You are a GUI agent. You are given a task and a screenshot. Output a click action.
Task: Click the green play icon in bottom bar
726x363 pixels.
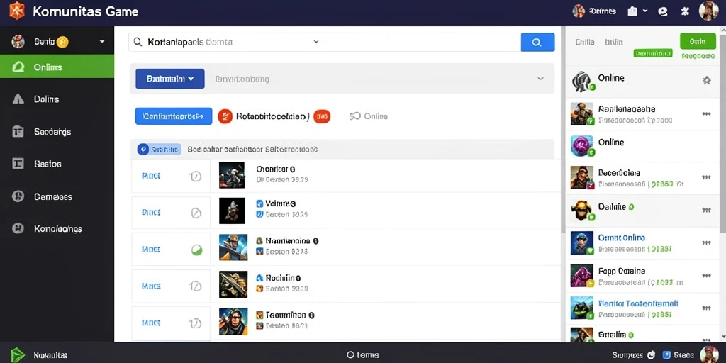17,354
